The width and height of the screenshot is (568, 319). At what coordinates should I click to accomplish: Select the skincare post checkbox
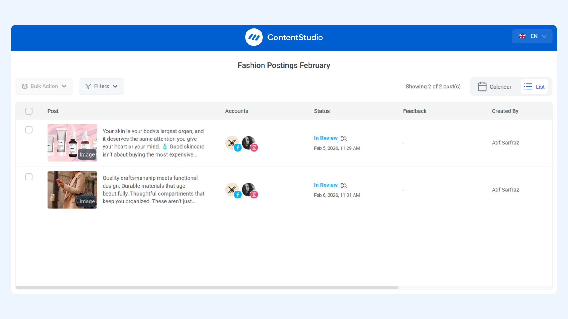(x=29, y=130)
